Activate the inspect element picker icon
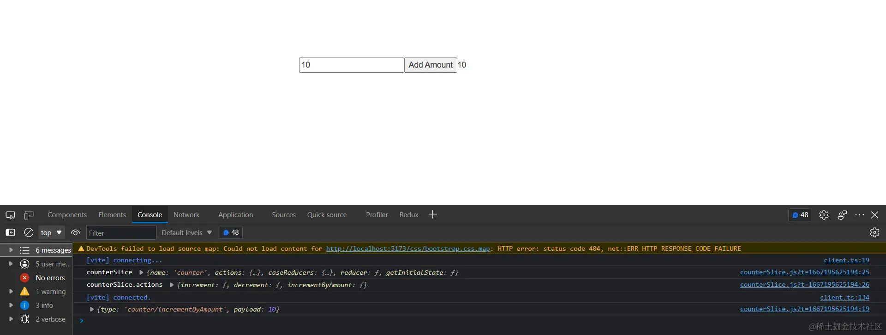Screen dimensions: 886x335 10,215
